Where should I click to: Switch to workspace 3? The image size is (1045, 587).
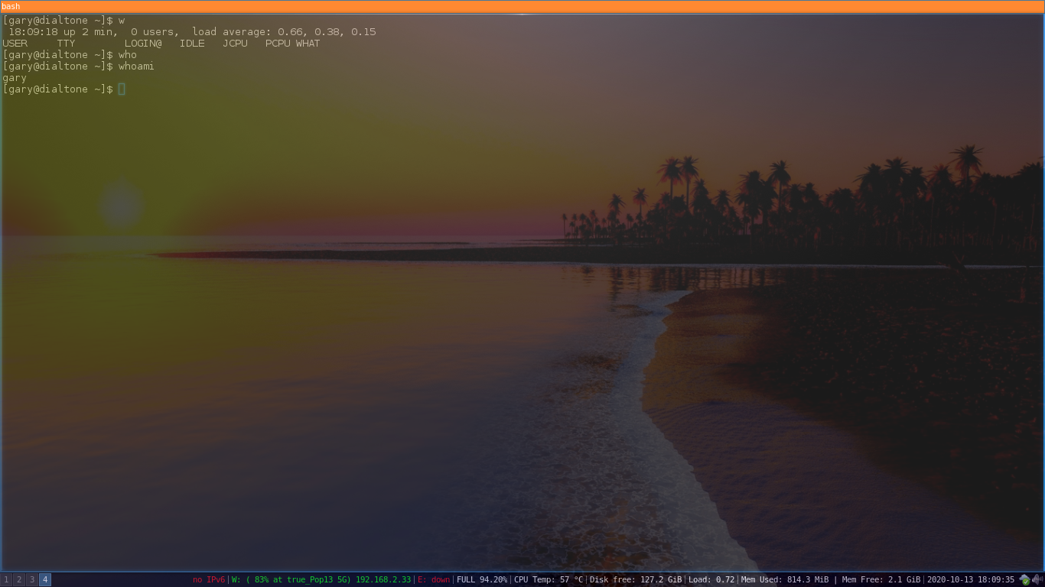coord(32,580)
